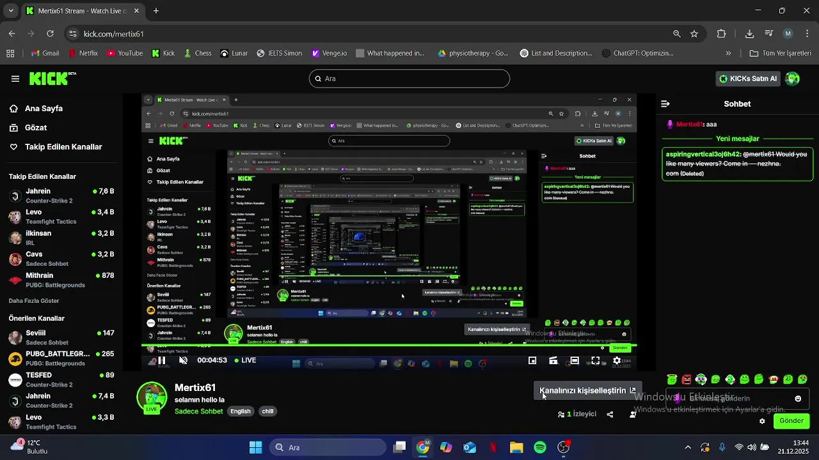This screenshot has width=819, height=460.
Task: Click the clip creation icon
Action: [553, 361]
